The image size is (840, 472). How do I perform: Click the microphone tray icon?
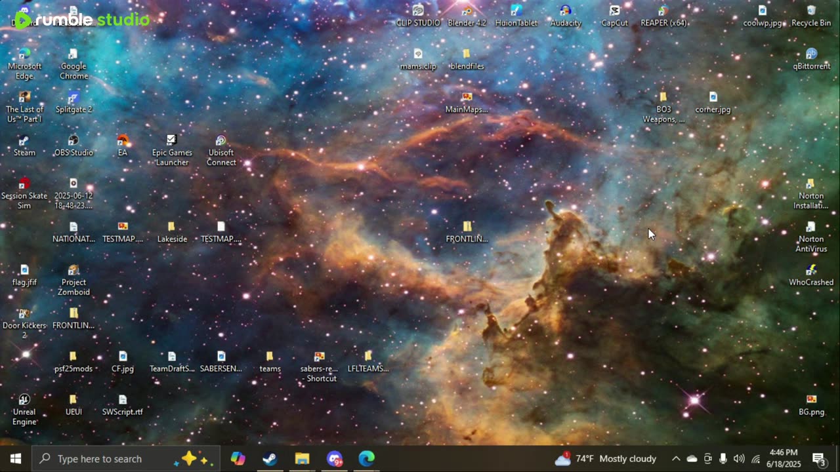tap(723, 459)
